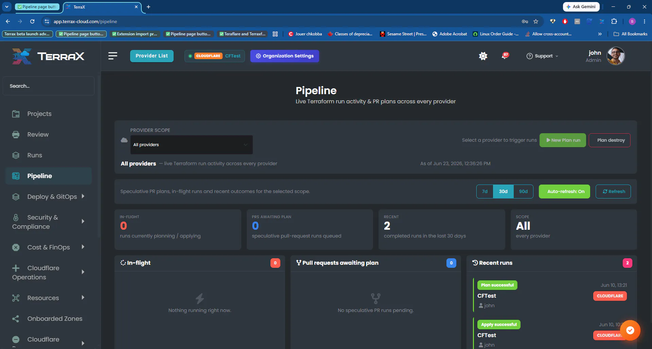Open the Adobe Acrobat bookmark
Viewport: 652px width, 349px height.
coord(450,34)
